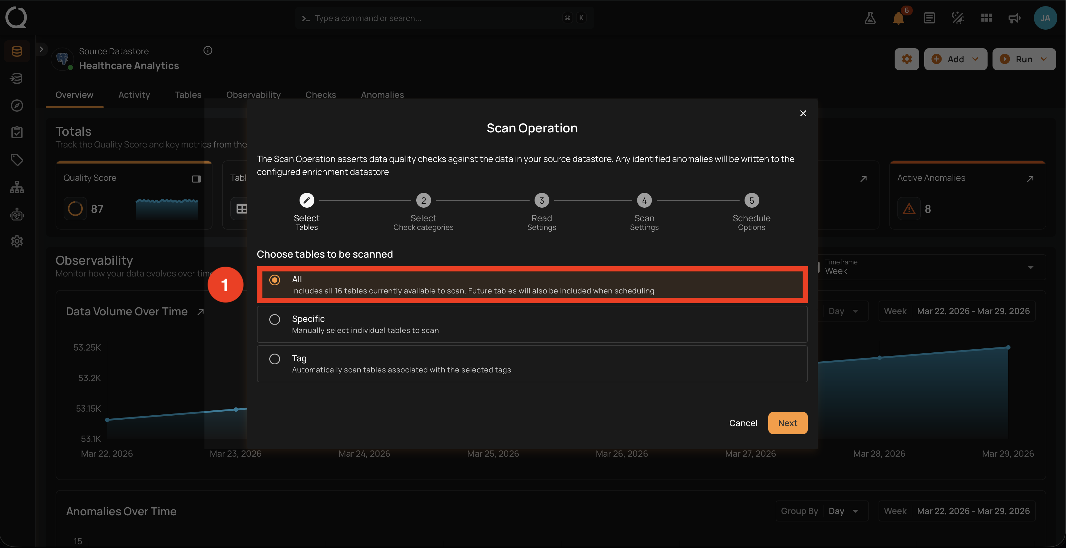
Task: Select the All tables radio option
Action: pos(532,284)
